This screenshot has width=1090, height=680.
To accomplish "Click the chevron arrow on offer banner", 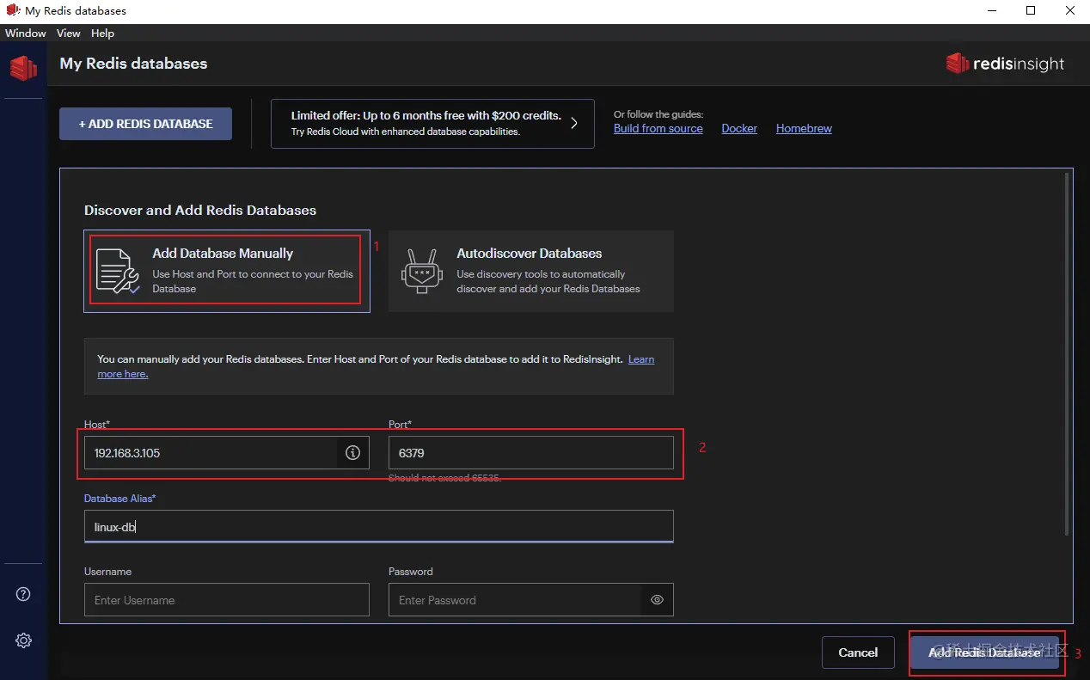I will point(574,123).
